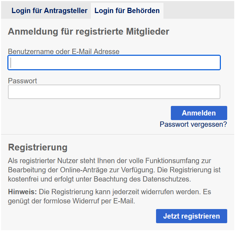The width and height of the screenshot is (236, 232).
Task: Click the empty tab strip beside Behörden
Action: (x=199, y=11)
